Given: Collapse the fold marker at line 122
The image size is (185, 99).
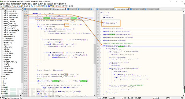Looking at the screenshot, I should coord(28,53).
